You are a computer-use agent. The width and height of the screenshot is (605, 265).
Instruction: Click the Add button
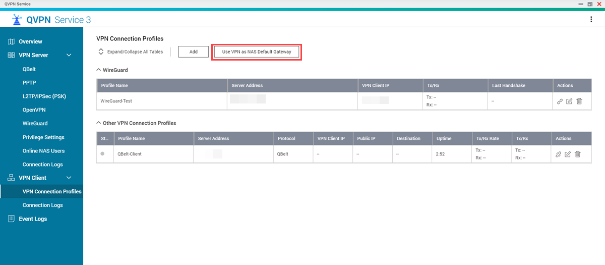click(193, 52)
